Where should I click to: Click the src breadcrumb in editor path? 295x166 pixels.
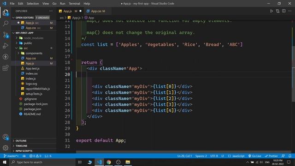(x=62, y=18)
